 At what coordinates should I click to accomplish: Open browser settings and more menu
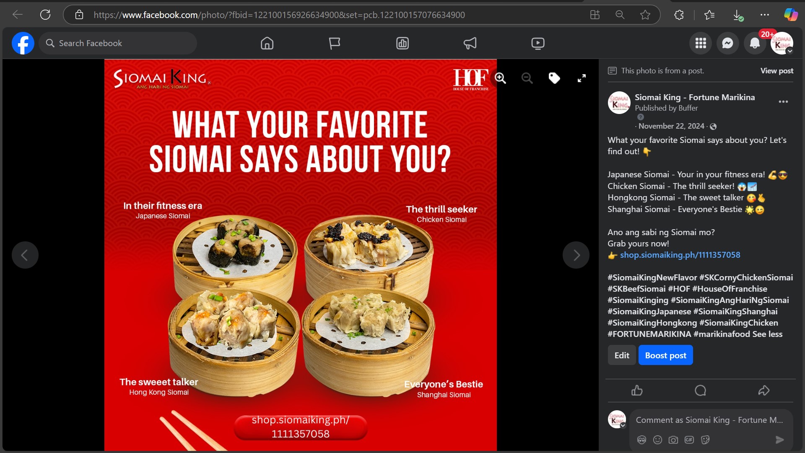[765, 15]
